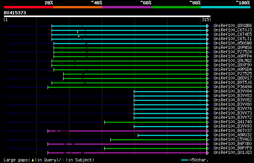
Task: Click the yellow gap marker under the C6T0J3 row
Action: click(78, 32)
